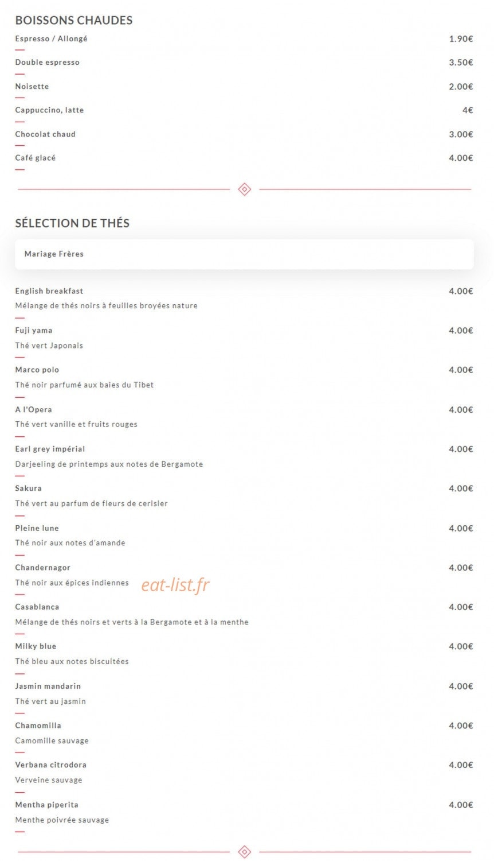Image resolution: width=494 pixels, height=861 pixels.
Task: Click the eat-list.fr watermark
Action: [175, 585]
